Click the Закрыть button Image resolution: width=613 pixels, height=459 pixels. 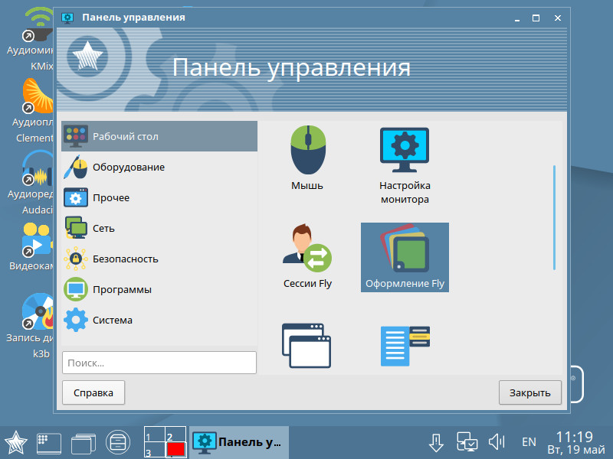[529, 392]
